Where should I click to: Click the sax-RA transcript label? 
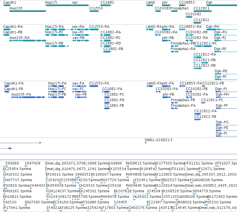[78, 27]
